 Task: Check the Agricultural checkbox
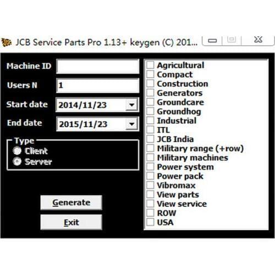(x=150, y=65)
